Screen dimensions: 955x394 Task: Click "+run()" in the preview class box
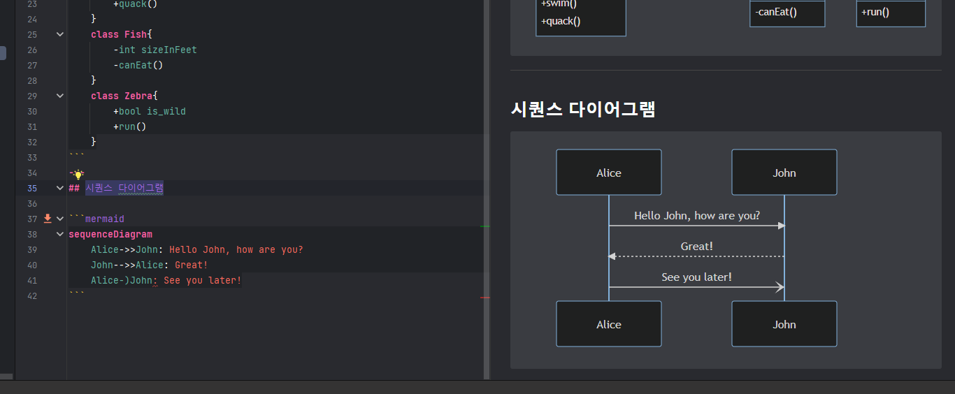tap(875, 12)
